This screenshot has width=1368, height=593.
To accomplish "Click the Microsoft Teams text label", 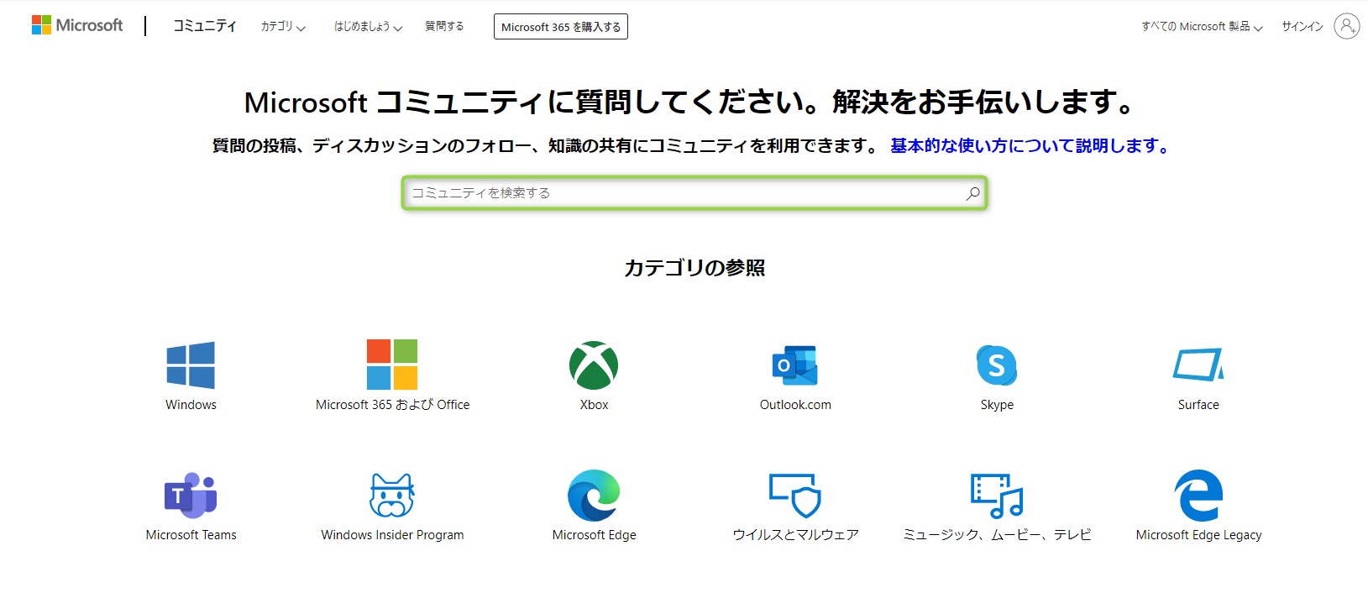I will [191, 535].
